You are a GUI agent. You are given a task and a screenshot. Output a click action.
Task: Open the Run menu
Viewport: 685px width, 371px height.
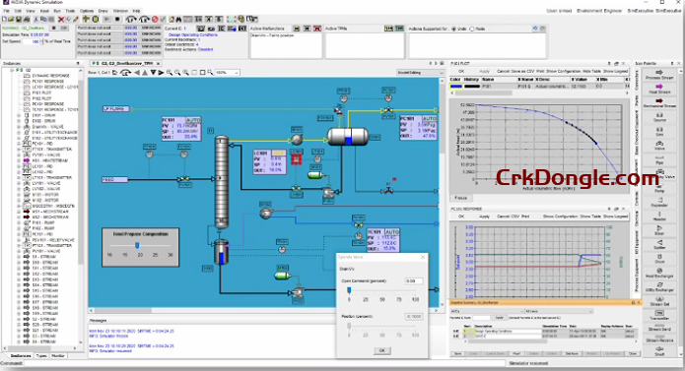pos(57,11)
